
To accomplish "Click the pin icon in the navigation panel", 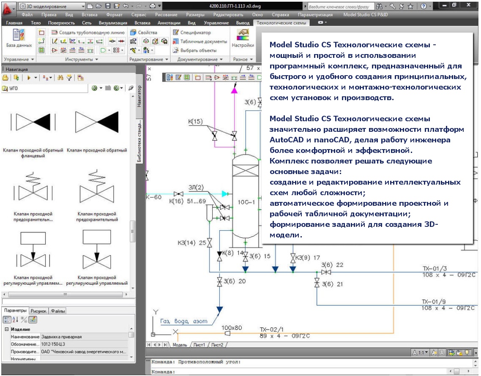I will click(131, 88).
